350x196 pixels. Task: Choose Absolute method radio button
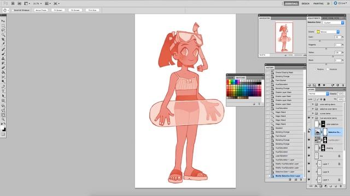(328, 69)
